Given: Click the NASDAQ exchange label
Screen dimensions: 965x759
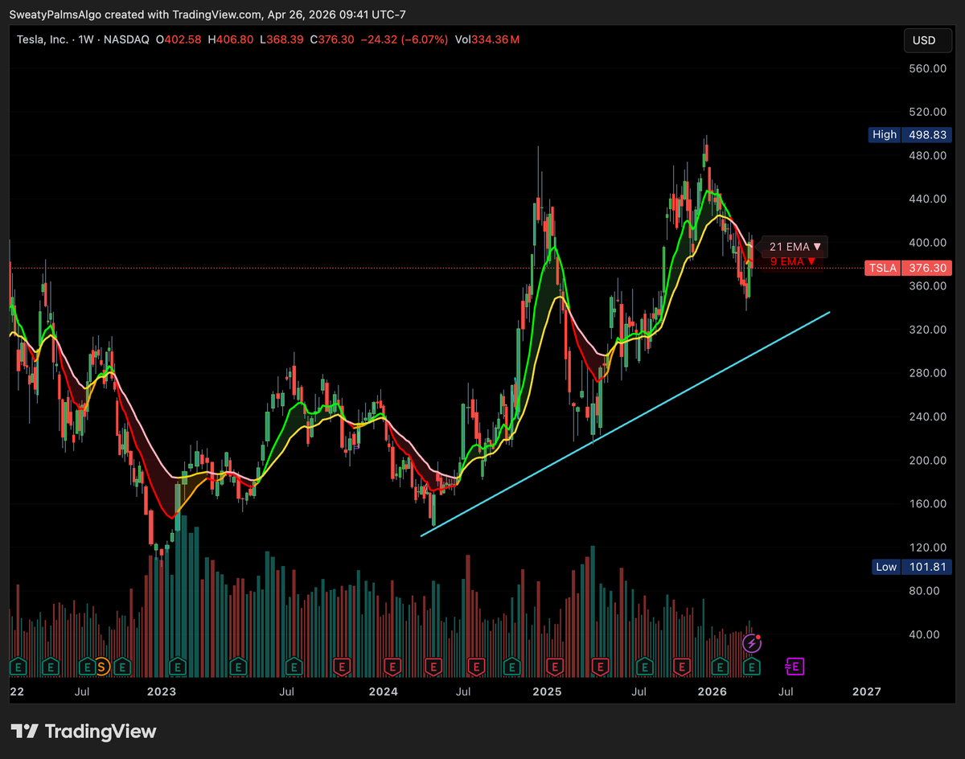Looking at the screenshot, I should pyautogui.click(x=127, y=39).
